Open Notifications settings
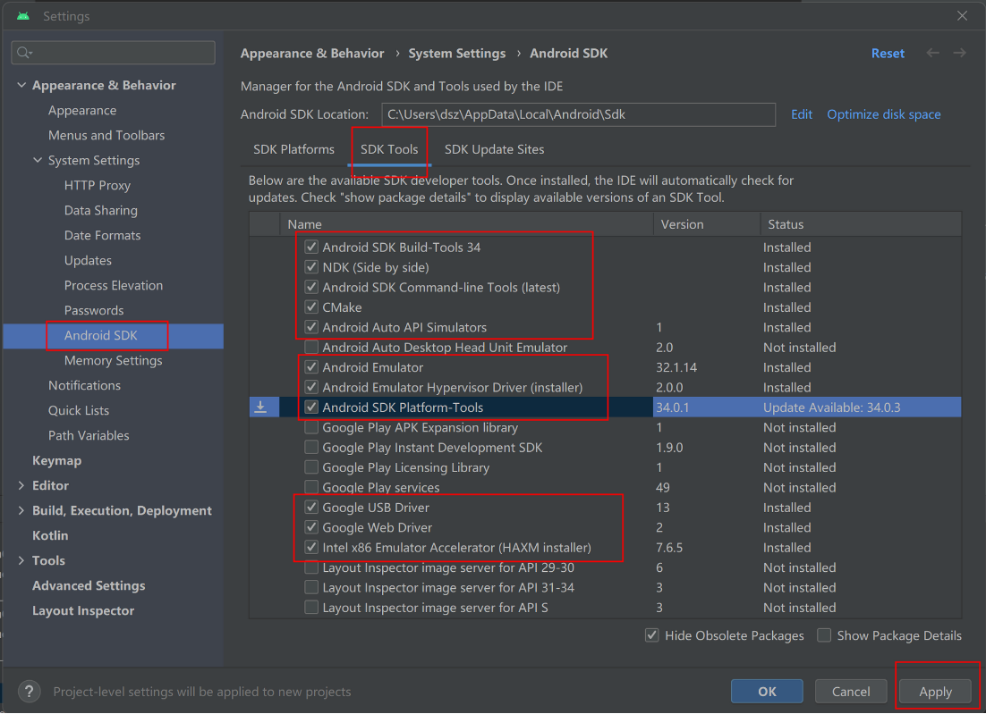 click(84, 385)
